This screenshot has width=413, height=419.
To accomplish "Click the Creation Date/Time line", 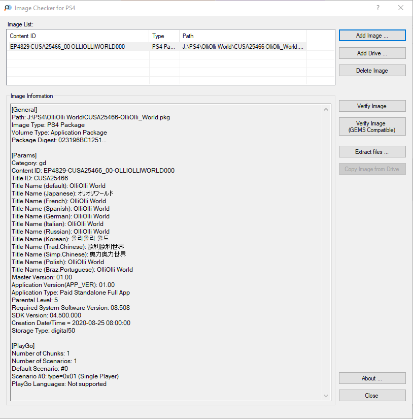I will [x=71, y=323].
